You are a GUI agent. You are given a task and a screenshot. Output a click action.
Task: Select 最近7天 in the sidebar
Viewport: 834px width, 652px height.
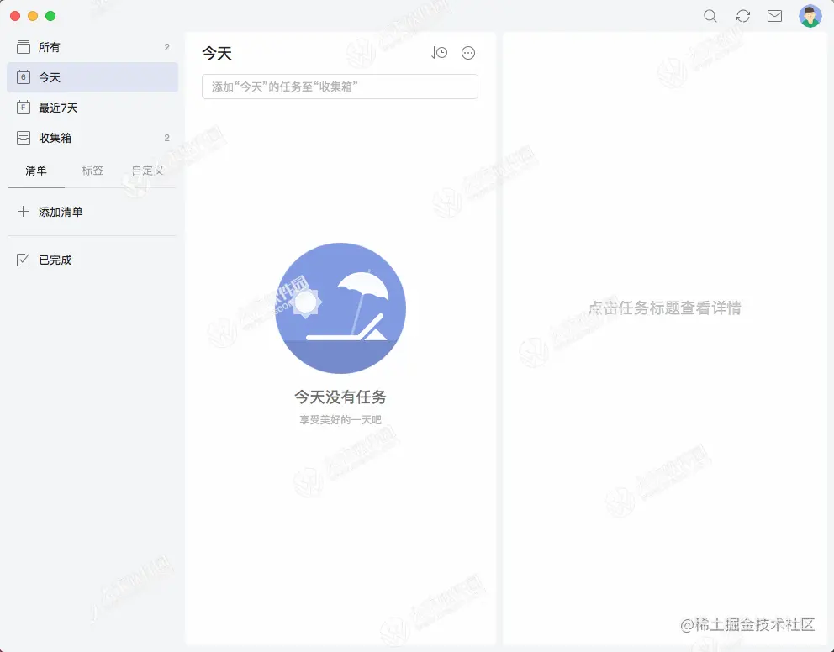[x=92, y=108]
